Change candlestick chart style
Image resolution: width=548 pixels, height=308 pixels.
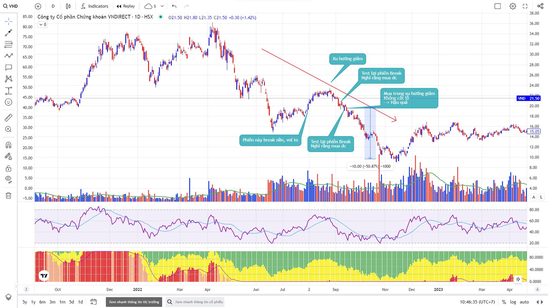68,6
